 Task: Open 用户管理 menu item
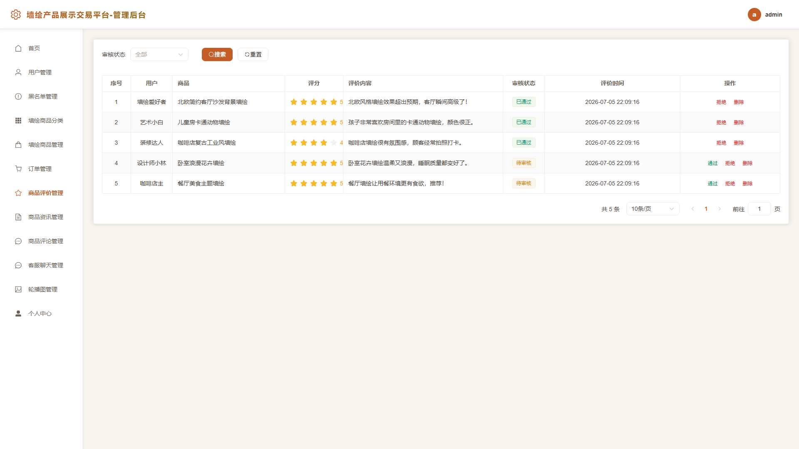[x=41, y=72]
